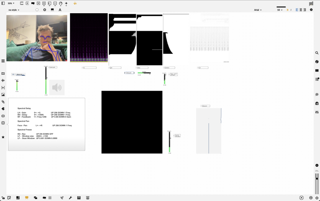Viewport: 320px width, 201px height.
Task: Select the empty circle fill color option
Action: 37,10
